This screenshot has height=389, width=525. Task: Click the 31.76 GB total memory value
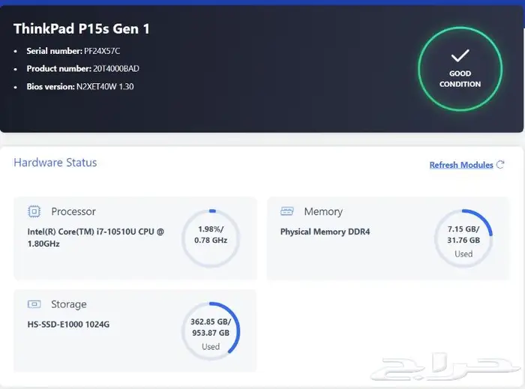pyautogui.click(x=463, y=240)
